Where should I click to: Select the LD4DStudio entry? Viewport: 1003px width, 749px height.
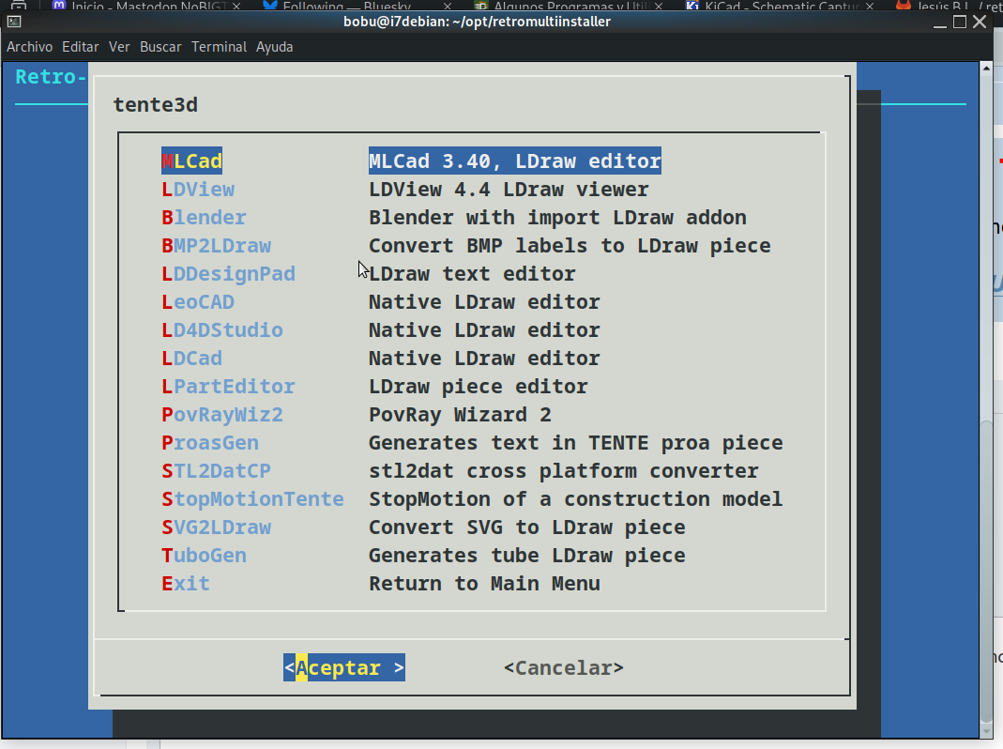[x=222, y=330]
